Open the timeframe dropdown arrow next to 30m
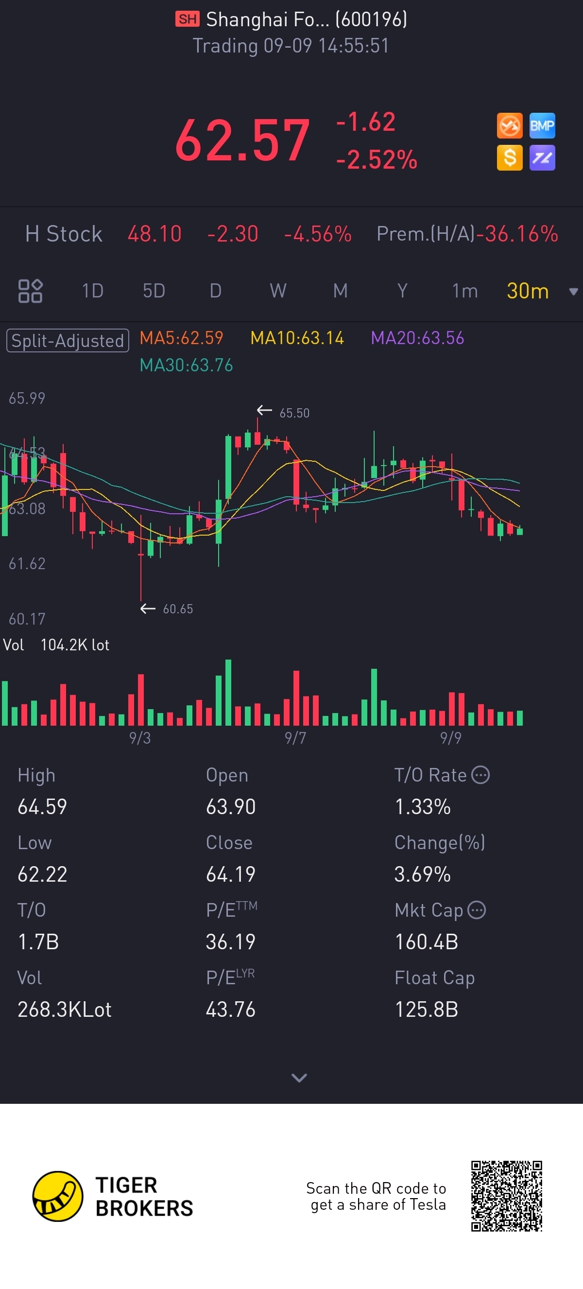583x1289 pixels. 573,291
